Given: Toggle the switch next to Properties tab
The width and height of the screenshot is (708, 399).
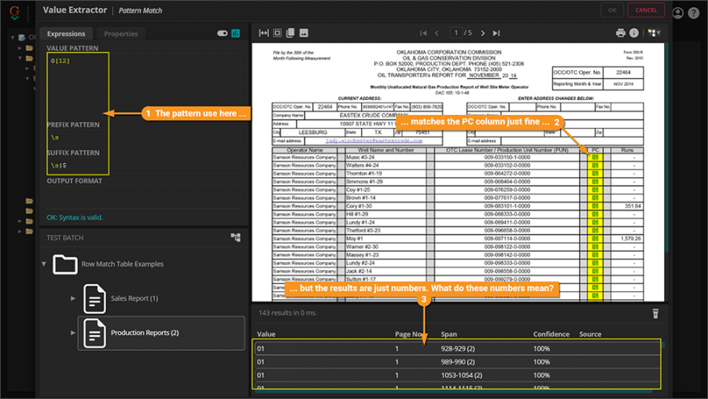Looking at the screenshot, I should (222, 33).
